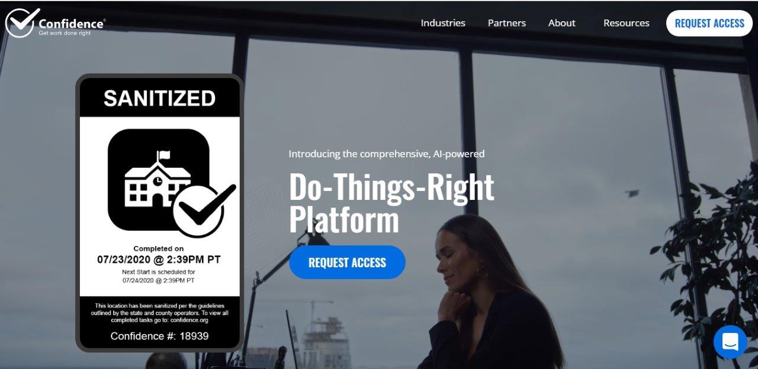Click the sanitized guidelines description paragraph
Screen dimensions: 758x369
(159, 313)
